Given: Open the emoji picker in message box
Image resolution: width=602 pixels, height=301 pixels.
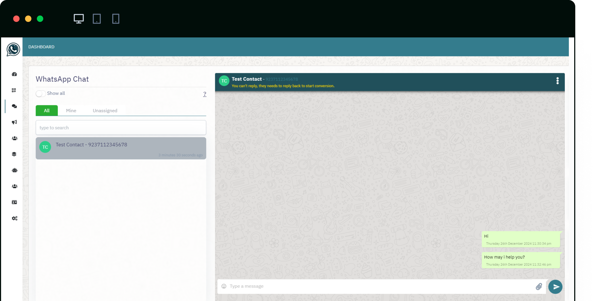Looking at the screenshot, I should (224, 286).
